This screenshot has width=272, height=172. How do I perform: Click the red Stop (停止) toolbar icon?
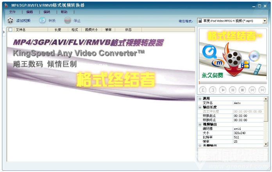click(x=68, y=20)
